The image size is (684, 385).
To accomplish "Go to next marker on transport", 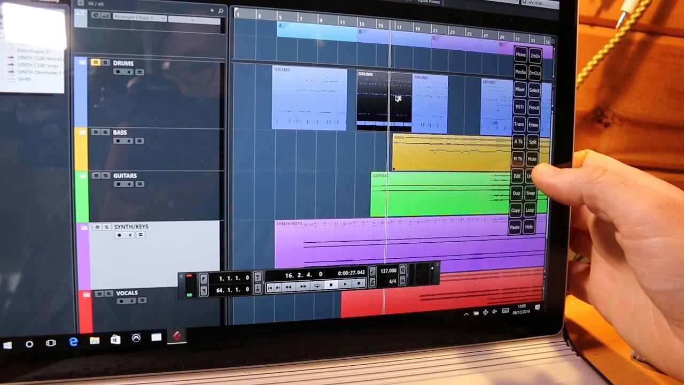I will (278, 287).
